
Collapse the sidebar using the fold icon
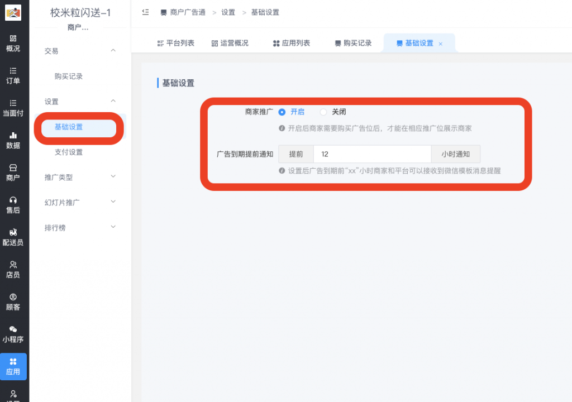click(x=145, y=12)
